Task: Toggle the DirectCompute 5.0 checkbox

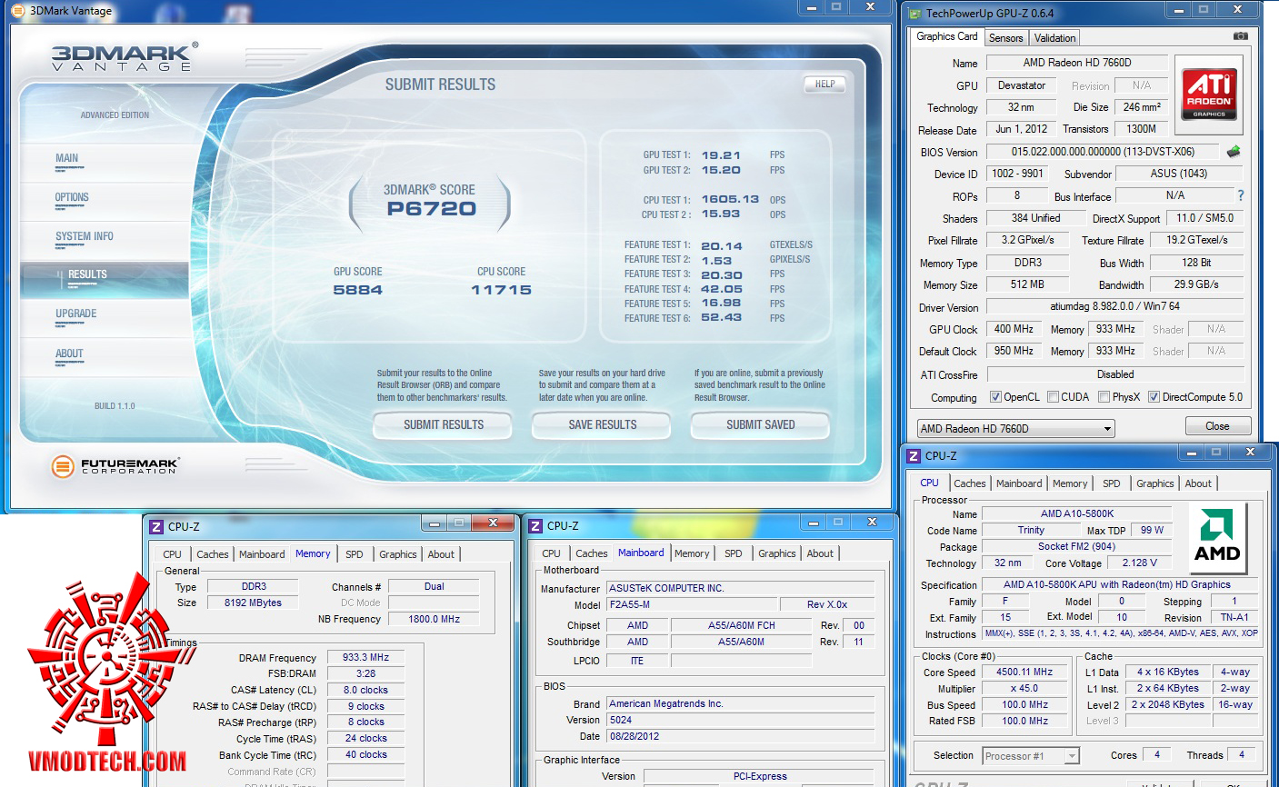Action: [1154, 397]
